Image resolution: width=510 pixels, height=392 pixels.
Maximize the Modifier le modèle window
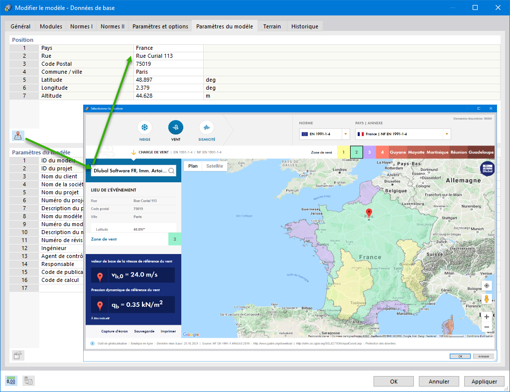(x=475, y=7)
